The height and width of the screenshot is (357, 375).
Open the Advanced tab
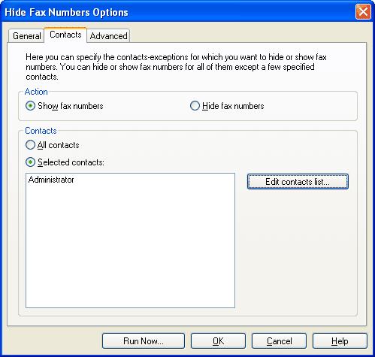coord(108,36)
